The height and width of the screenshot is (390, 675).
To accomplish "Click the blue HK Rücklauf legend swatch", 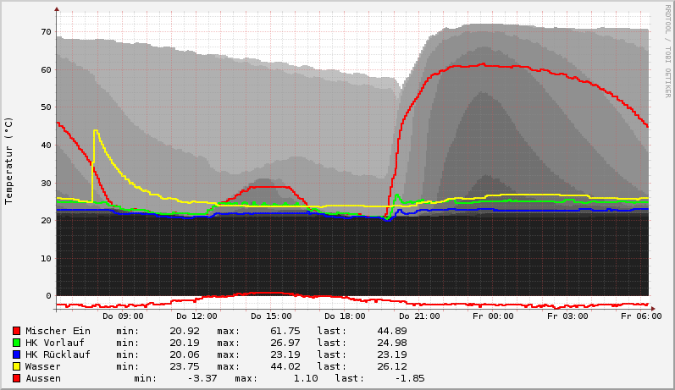I will (16, 354).
